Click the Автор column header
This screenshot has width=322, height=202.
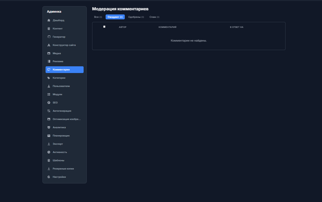click(x=122, y=27)
